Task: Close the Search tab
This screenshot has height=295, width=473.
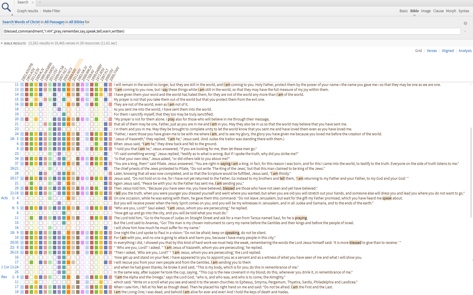Action: pos(33,2)
